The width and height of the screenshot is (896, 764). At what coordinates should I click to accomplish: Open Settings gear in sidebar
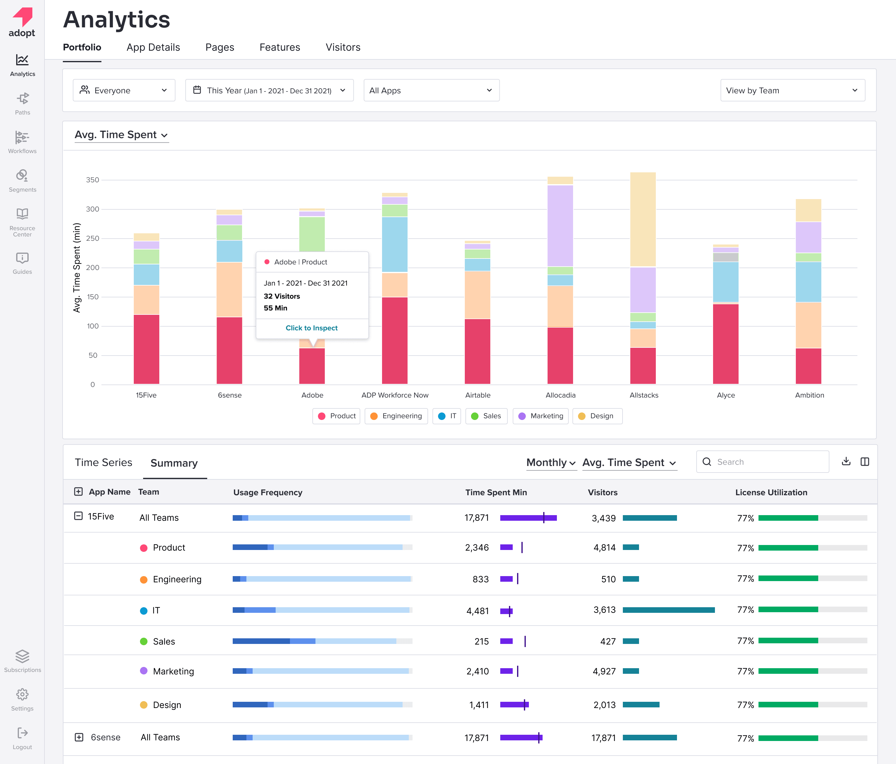[22, 700]
